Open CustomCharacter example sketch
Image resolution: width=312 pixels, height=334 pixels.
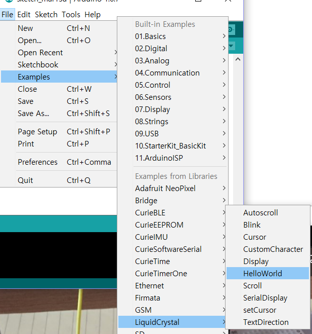pos(268,249)
